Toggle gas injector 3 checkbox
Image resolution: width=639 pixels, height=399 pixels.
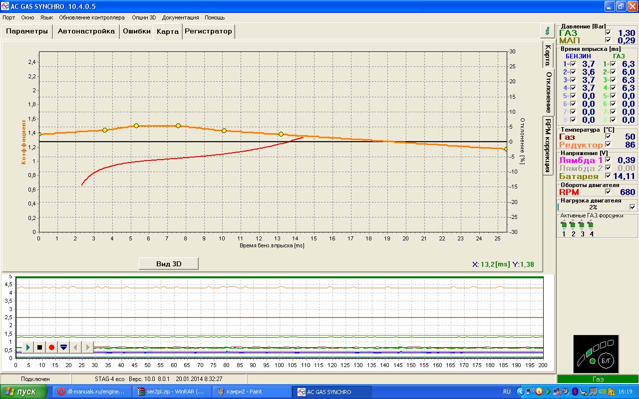point(613,80)
